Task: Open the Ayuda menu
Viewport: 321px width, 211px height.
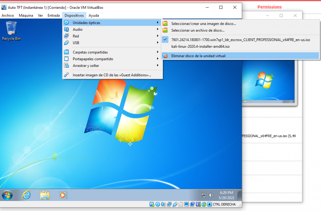Action: pyautogui.click(x=94, y=15)
